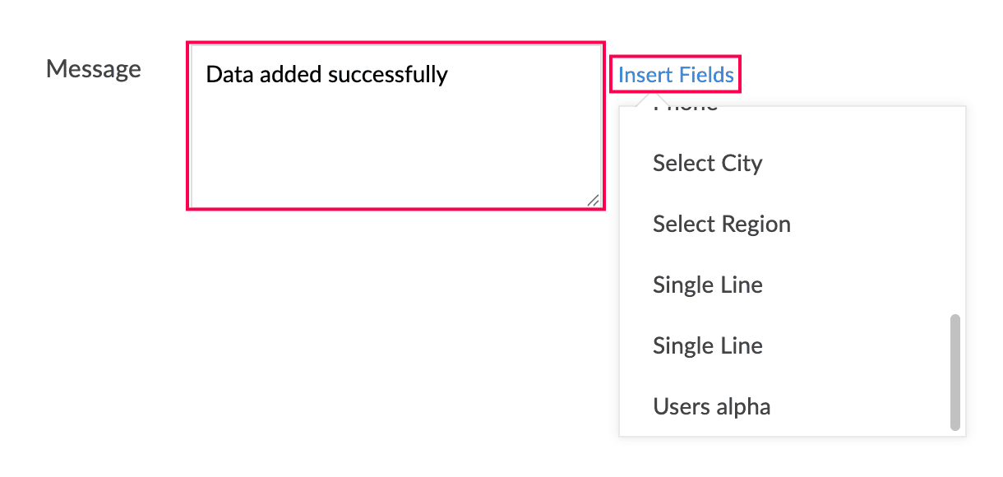This screenshot has width=1003, height=477.
Task: Insert the Users alpha field
Action: pos(792,406)
